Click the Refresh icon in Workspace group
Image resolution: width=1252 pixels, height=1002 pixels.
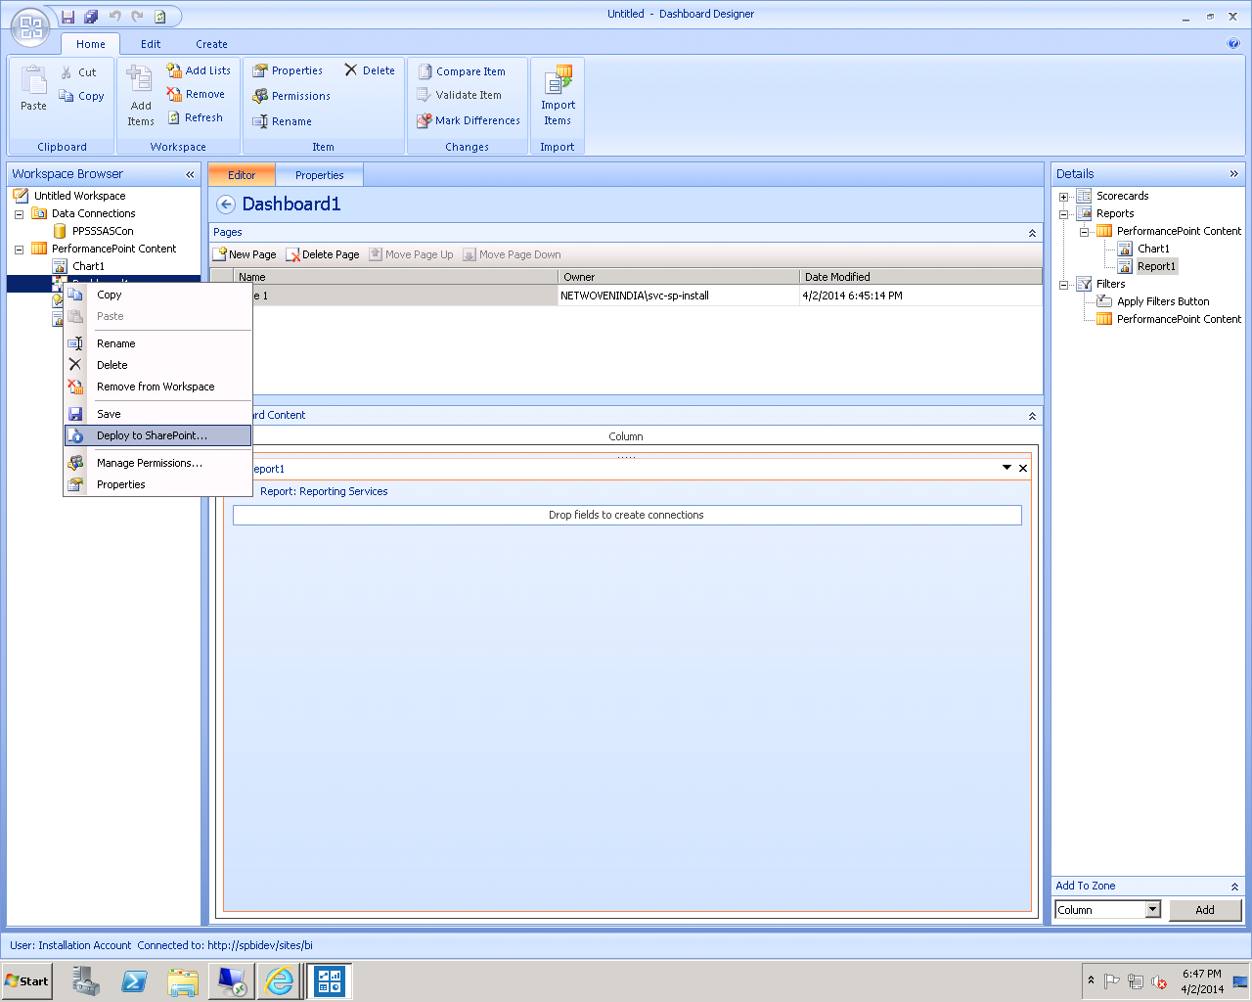[171, 117]
